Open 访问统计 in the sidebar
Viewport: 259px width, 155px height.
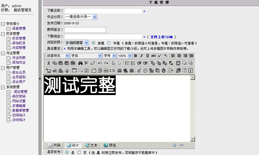[x=19, y=120]
